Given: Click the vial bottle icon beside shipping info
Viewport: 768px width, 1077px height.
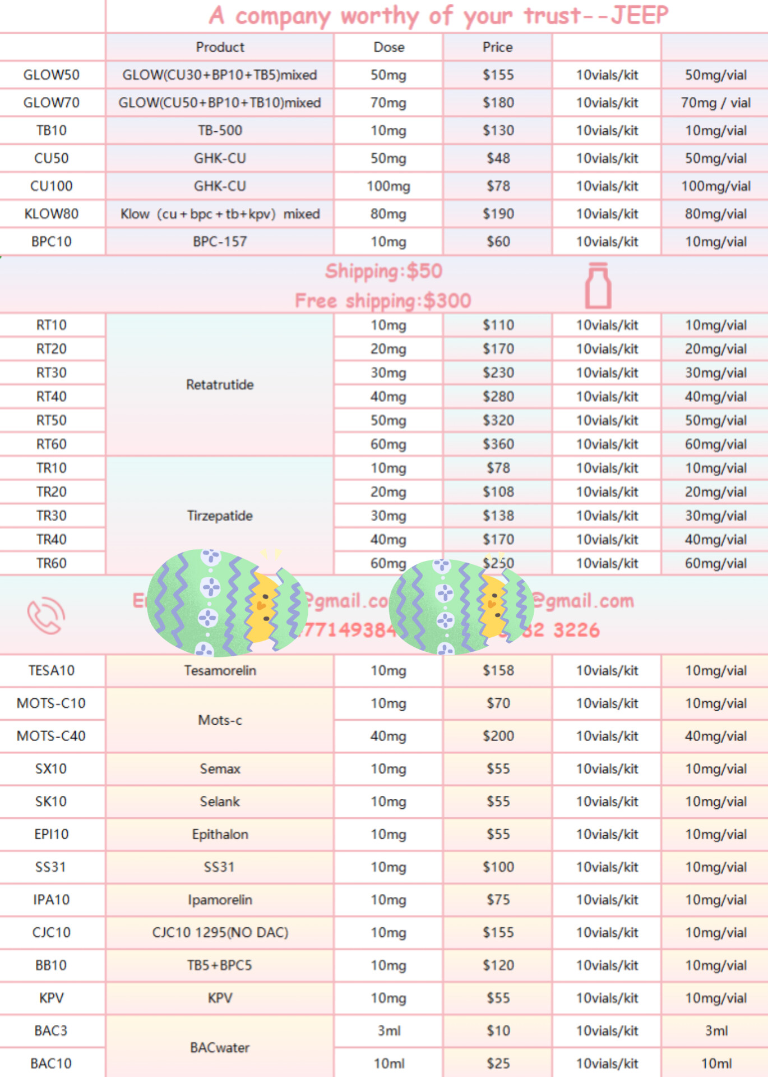Looking at the screenshot, I should tap(598, 286).
